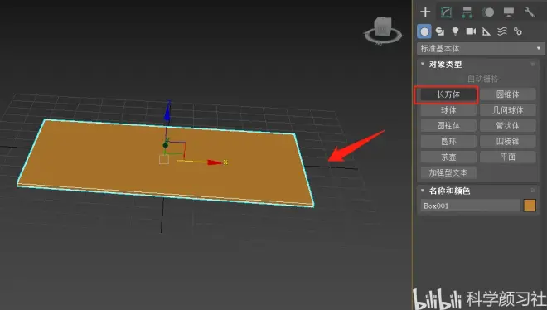Viewport: 547px width, 310px height.
Task: Open the Hierarchy panel icon
Action: pyautogui.click(x=467, y=12)
